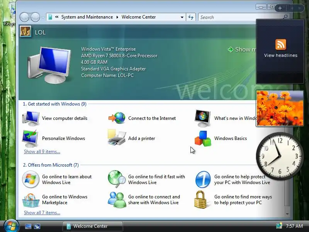Click Show more details link
309x232 pixels.
pos(242,49)
